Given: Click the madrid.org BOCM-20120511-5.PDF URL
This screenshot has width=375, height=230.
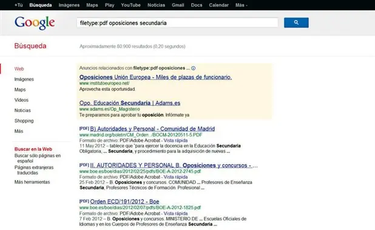Looking at the screenshot, I should coord(141,135).
